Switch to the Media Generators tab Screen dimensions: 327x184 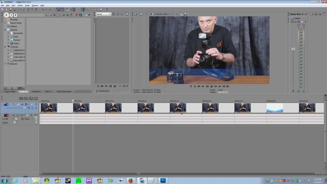pos(64,91)
